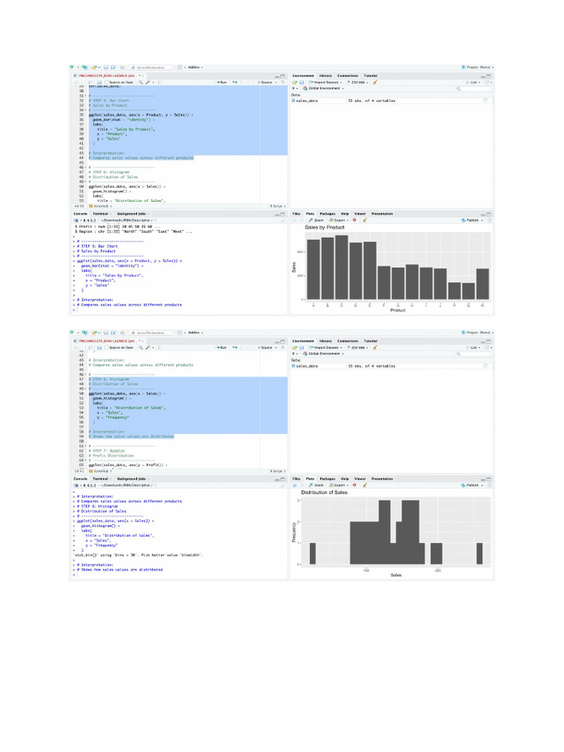Open Export dropdown in Distribution of Sales plot pane
Image resolution: width=564 pixels, height=752 pixels.
(339, 485)
